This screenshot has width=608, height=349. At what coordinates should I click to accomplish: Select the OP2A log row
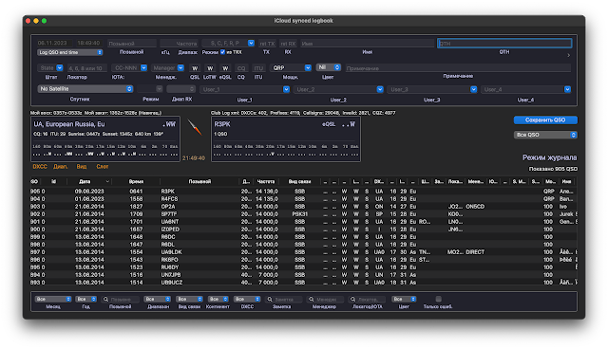tap(303, 206)
